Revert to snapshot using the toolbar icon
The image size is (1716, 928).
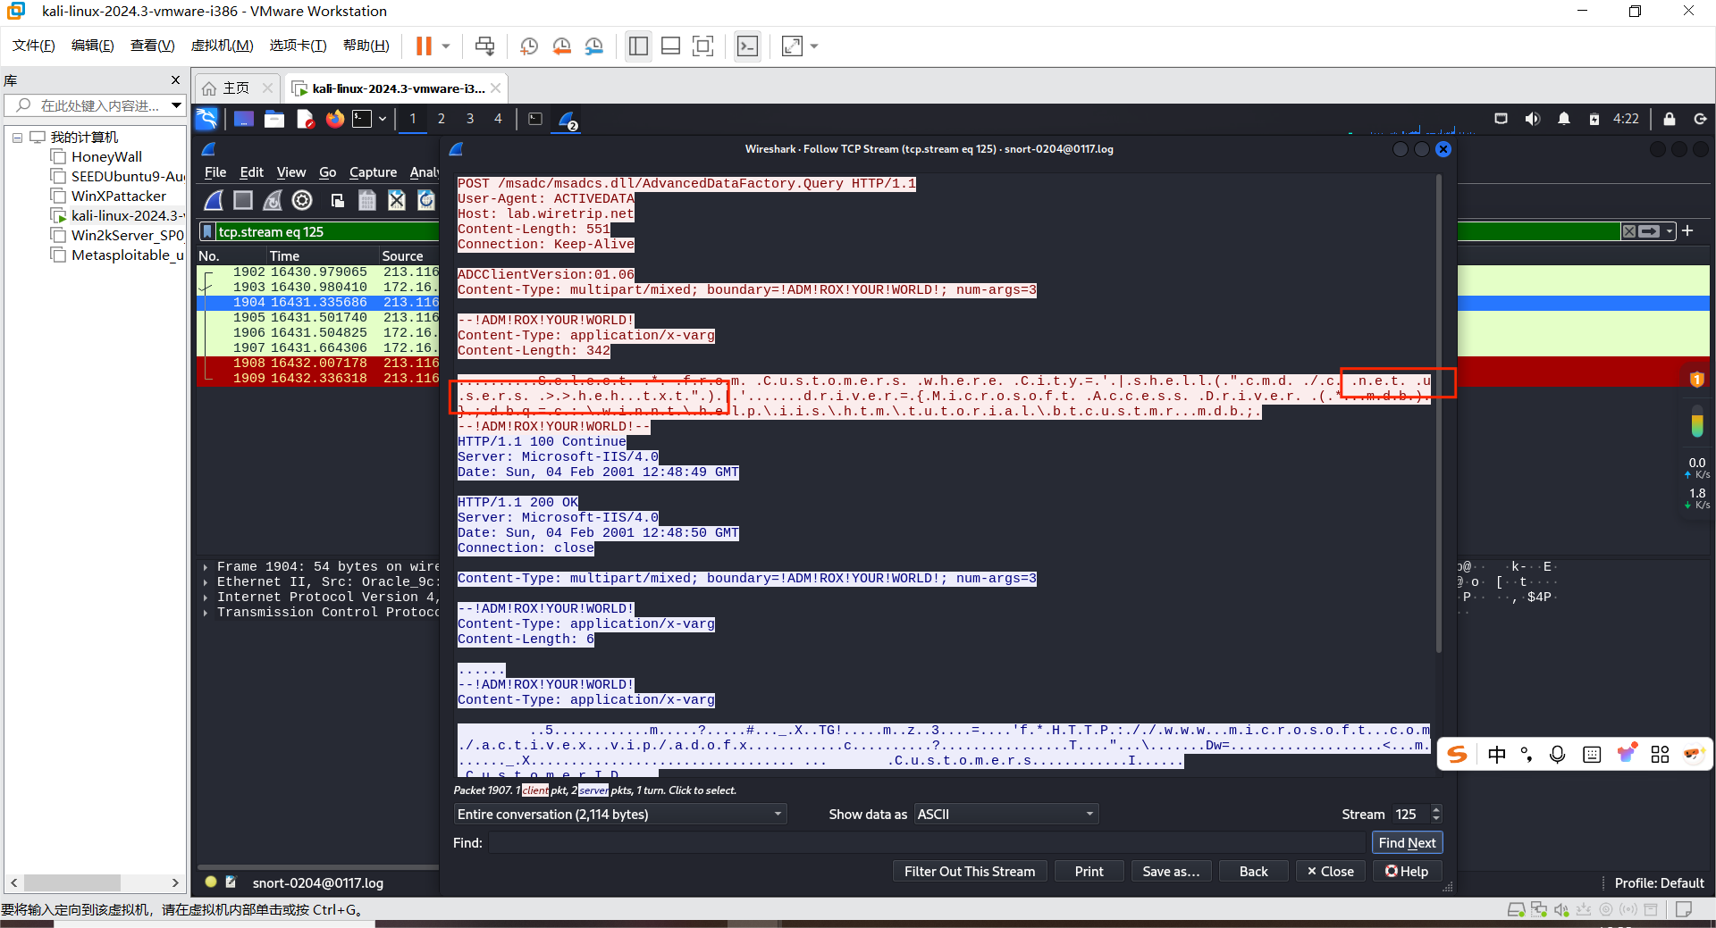[x=562, y=46]
